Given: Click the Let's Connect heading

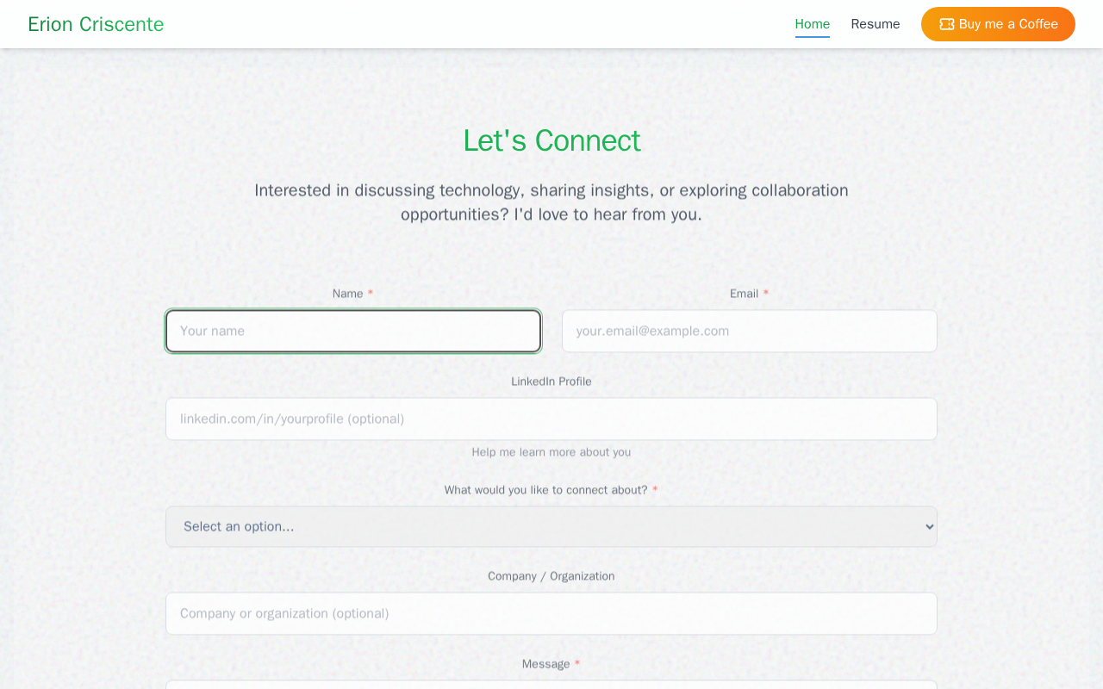Looking at the screenshot, I should coord(551,140).
